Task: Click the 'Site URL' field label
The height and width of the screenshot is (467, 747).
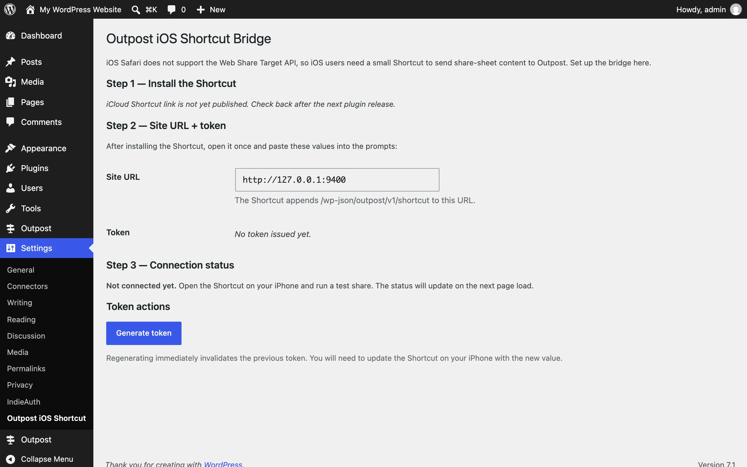Action: coord(123,177)
